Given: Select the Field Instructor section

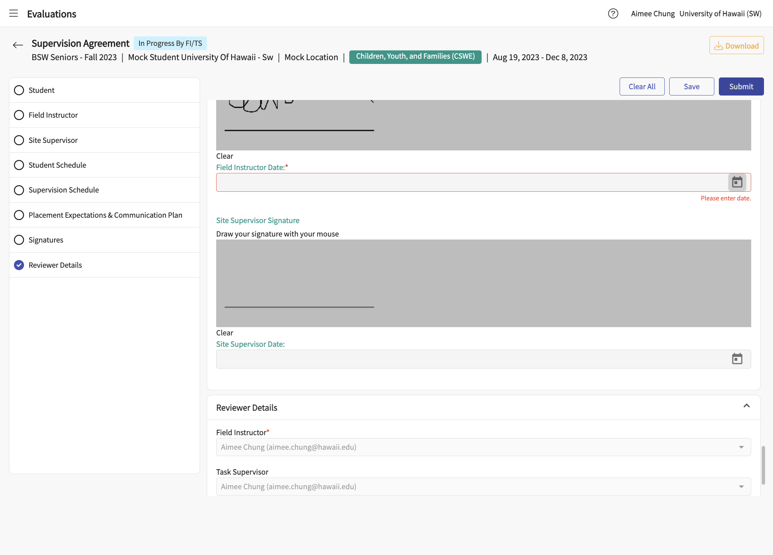Looking at the screenshot, I should coord(105,115).
